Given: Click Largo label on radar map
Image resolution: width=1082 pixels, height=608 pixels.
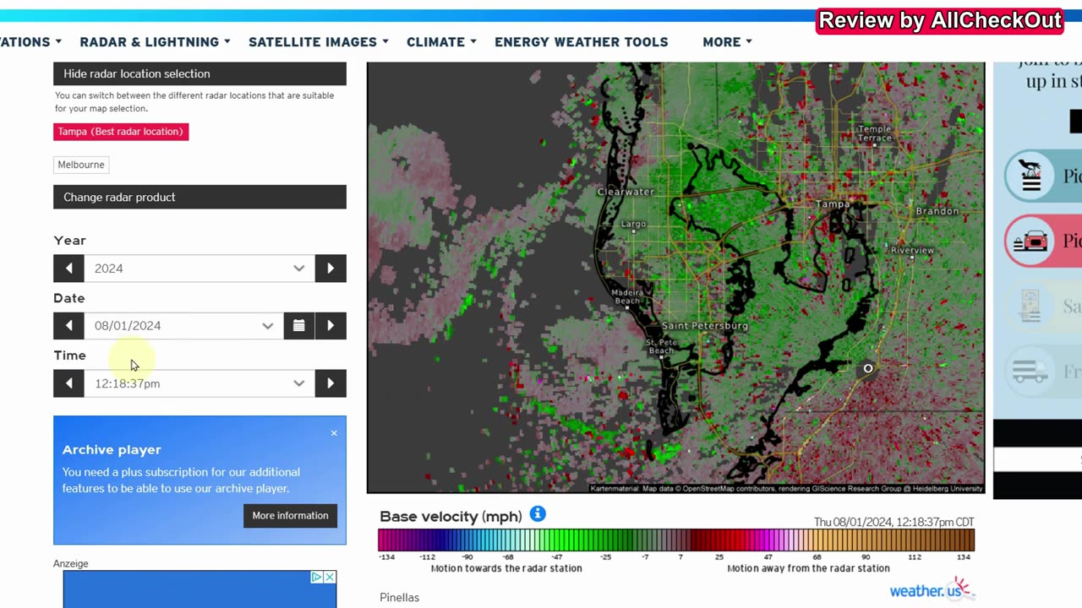Looking at the screenshot, I should click(633, 224).
